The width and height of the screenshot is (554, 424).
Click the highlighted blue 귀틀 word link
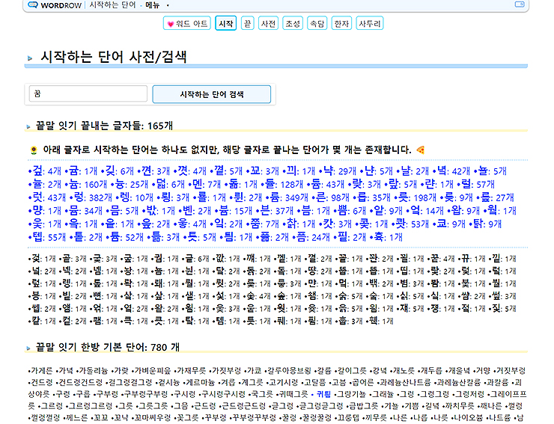click(323, 394)
